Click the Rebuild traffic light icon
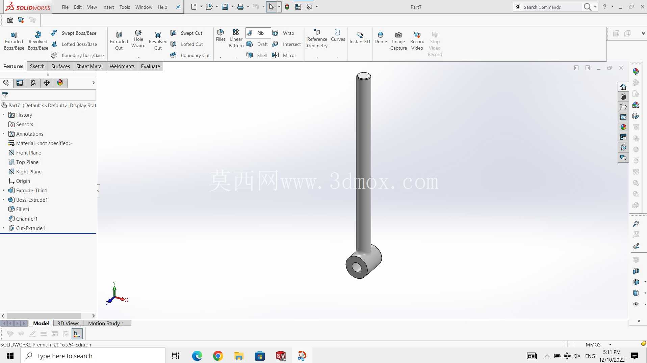The height and width of the screenshot is (363, 647). click(x=287, y=7)
